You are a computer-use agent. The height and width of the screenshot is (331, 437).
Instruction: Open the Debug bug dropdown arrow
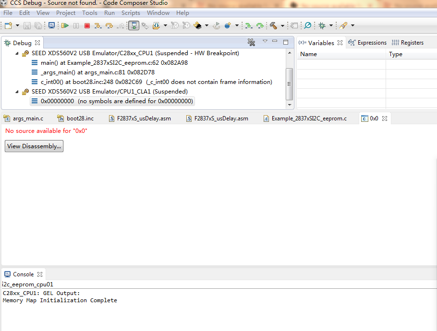coord(331,25)
